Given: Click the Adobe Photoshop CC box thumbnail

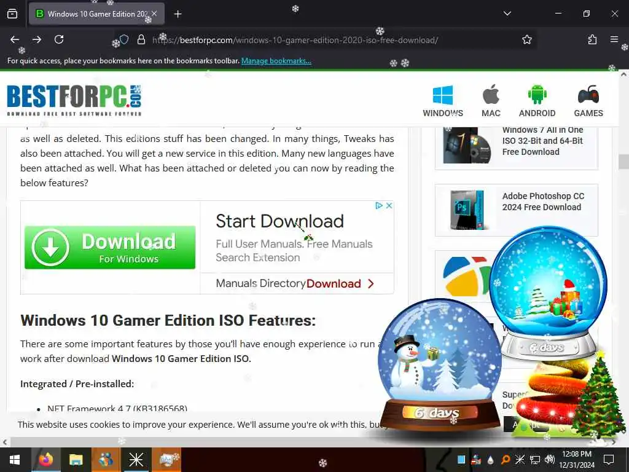Looking at the screenshot, I should [467, 210].
